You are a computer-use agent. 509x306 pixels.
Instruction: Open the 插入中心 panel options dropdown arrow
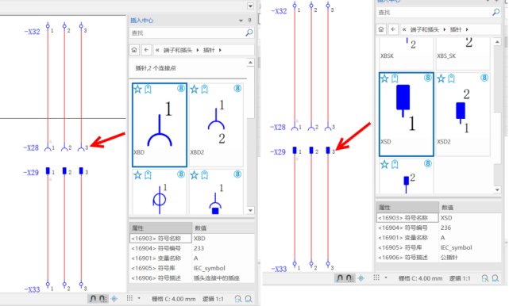tap(241, 21)
